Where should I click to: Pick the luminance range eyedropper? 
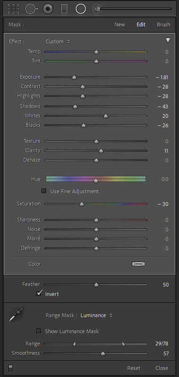[16, 314]
